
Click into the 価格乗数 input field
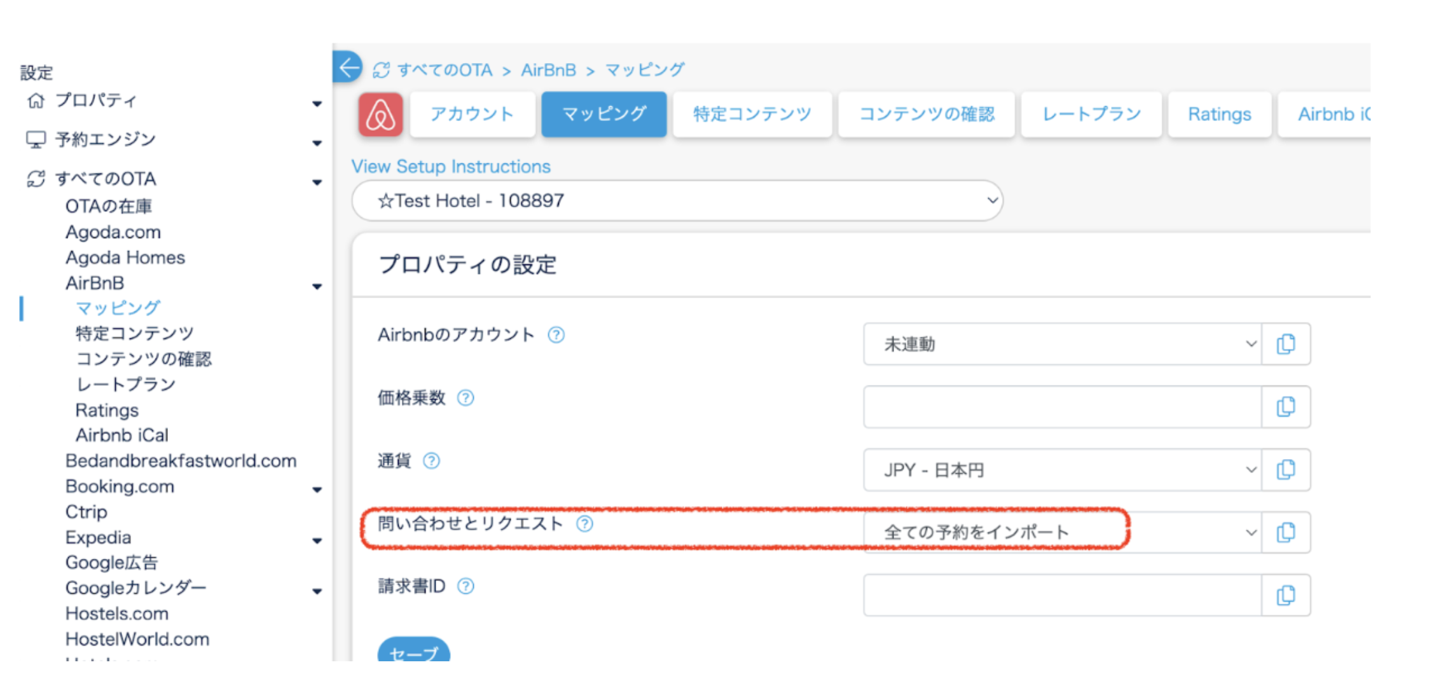[x=1061, y=407]
